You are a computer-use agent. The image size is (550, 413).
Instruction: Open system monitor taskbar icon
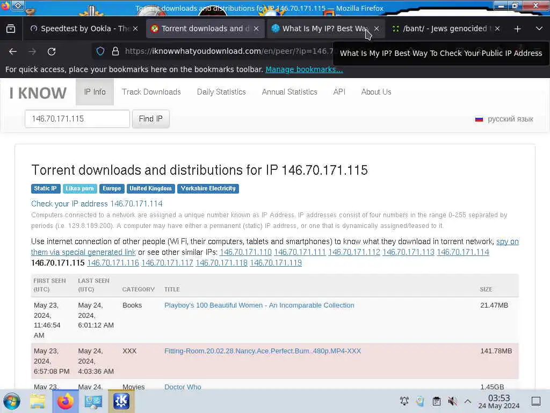[93, 401]
